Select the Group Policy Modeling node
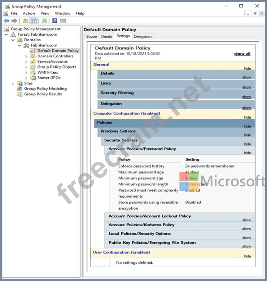 click(x=45, y=88)
